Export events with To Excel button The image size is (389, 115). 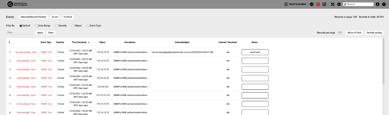(68, 17)
